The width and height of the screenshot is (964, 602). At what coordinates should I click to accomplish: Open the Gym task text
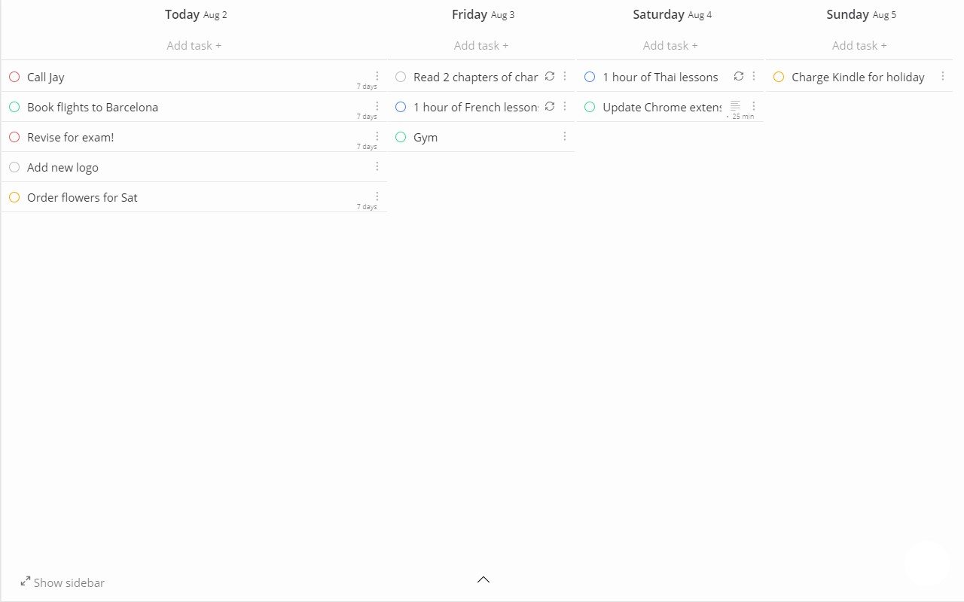tap(426, 138)
